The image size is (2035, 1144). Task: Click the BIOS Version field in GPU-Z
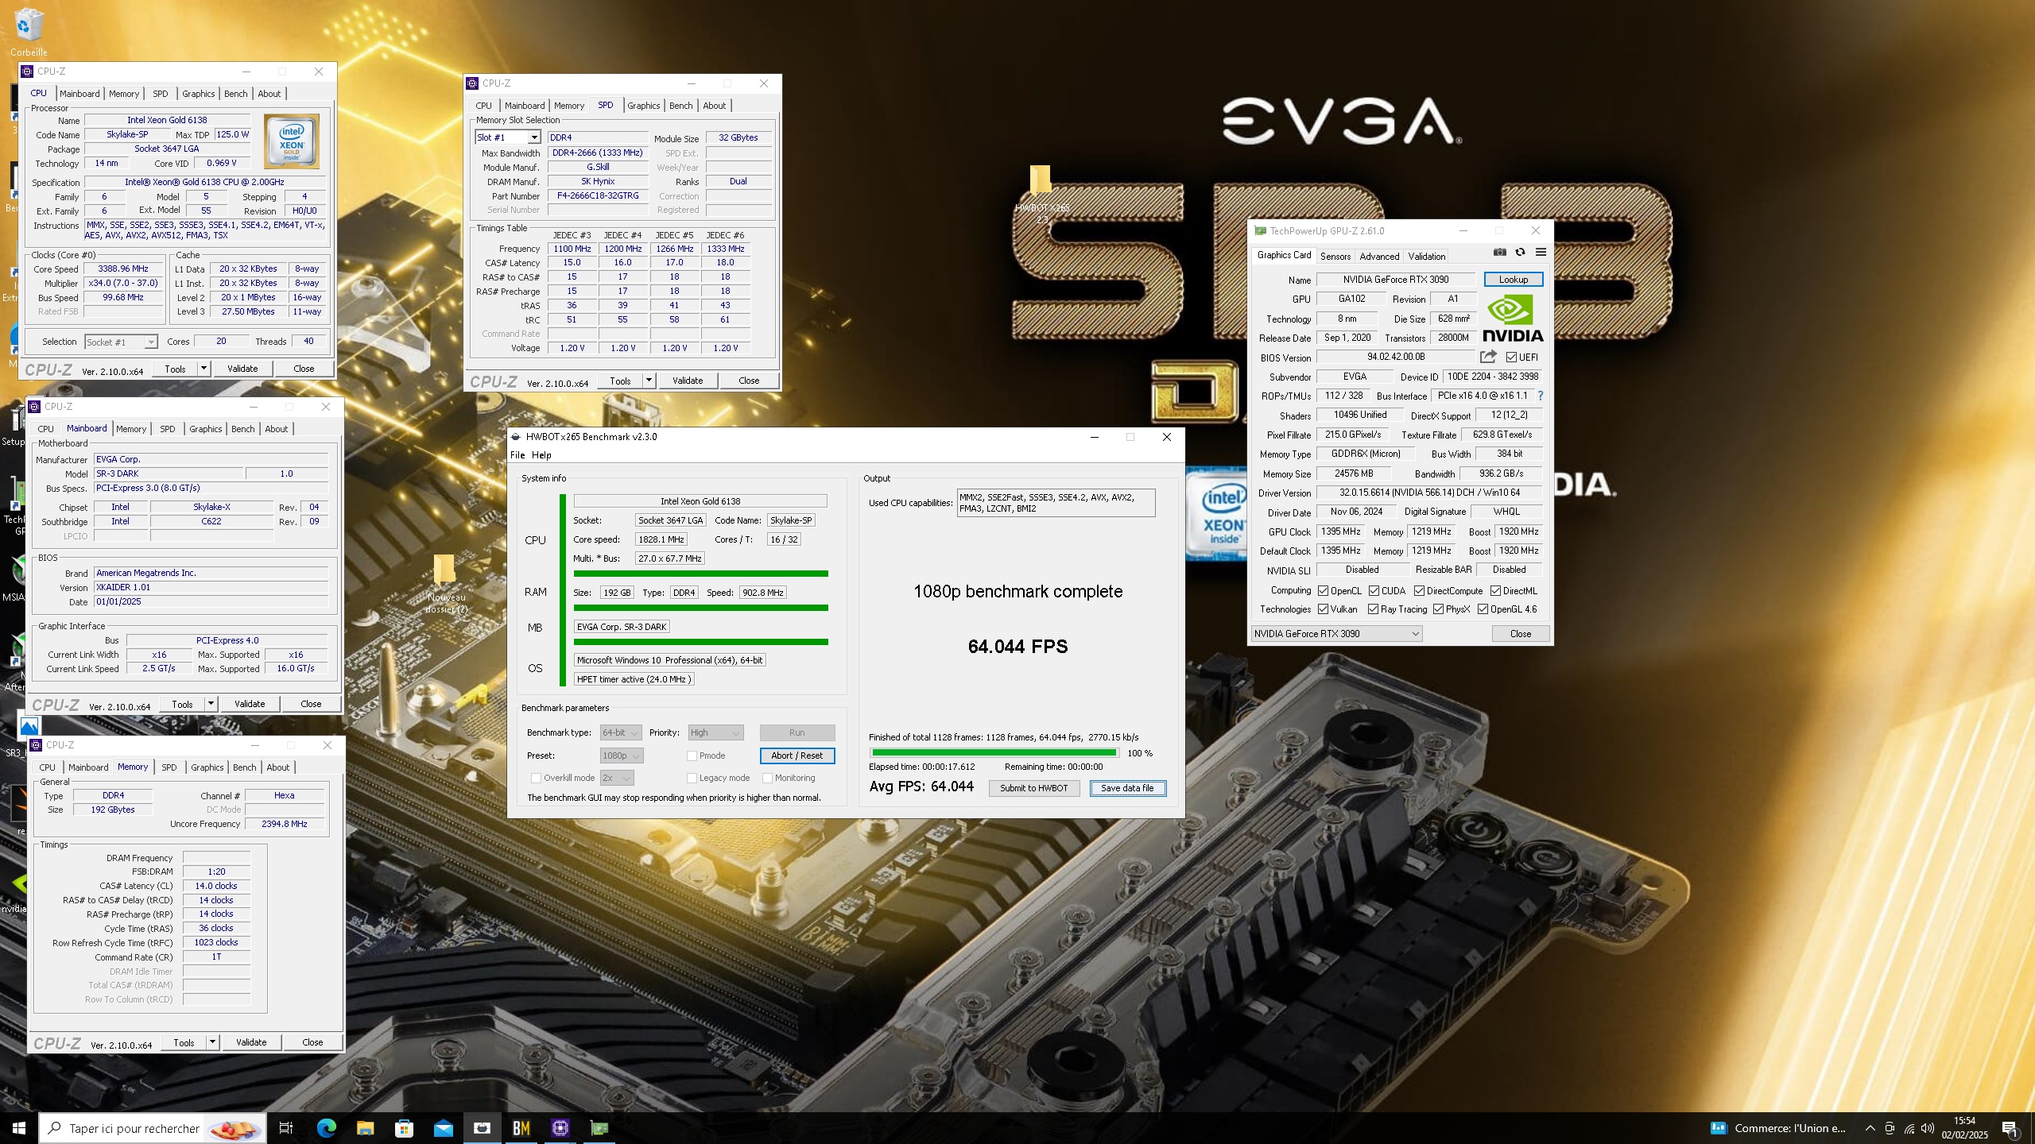point(1396,357)
